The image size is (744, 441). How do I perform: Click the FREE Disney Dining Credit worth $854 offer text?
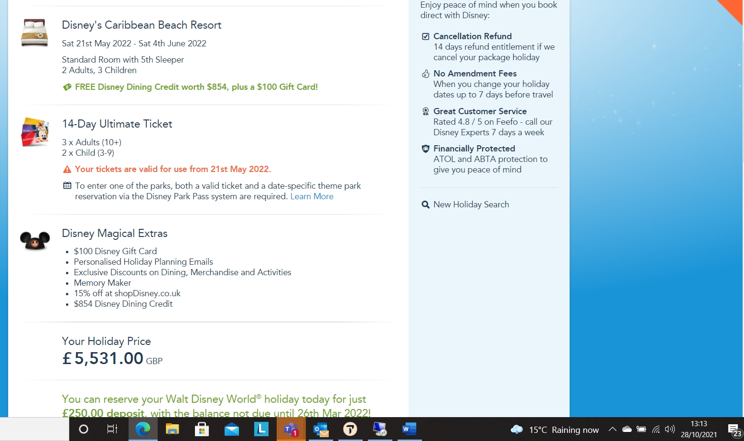tap(196, 87)
